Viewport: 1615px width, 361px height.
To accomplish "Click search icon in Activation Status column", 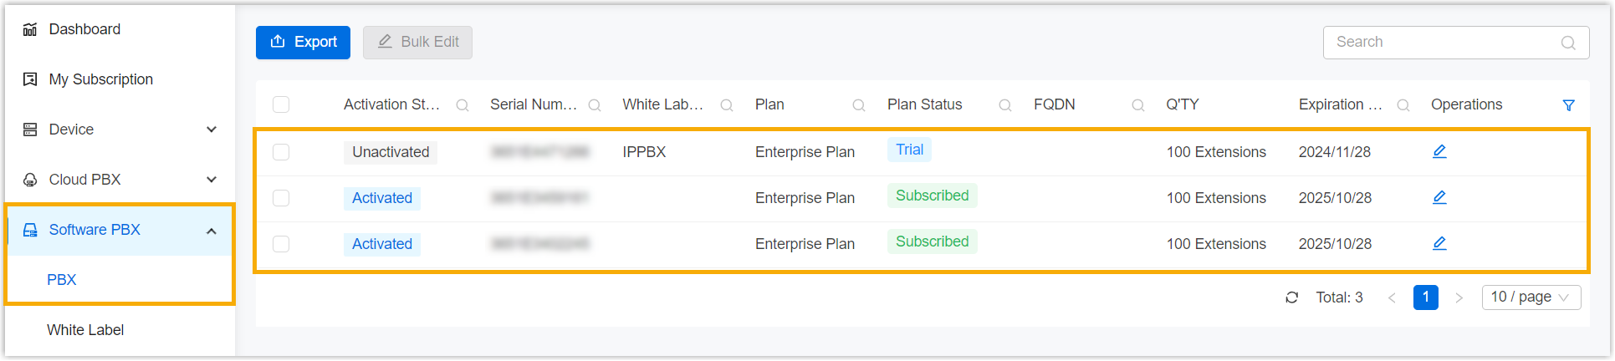I will tap(463, 105).
